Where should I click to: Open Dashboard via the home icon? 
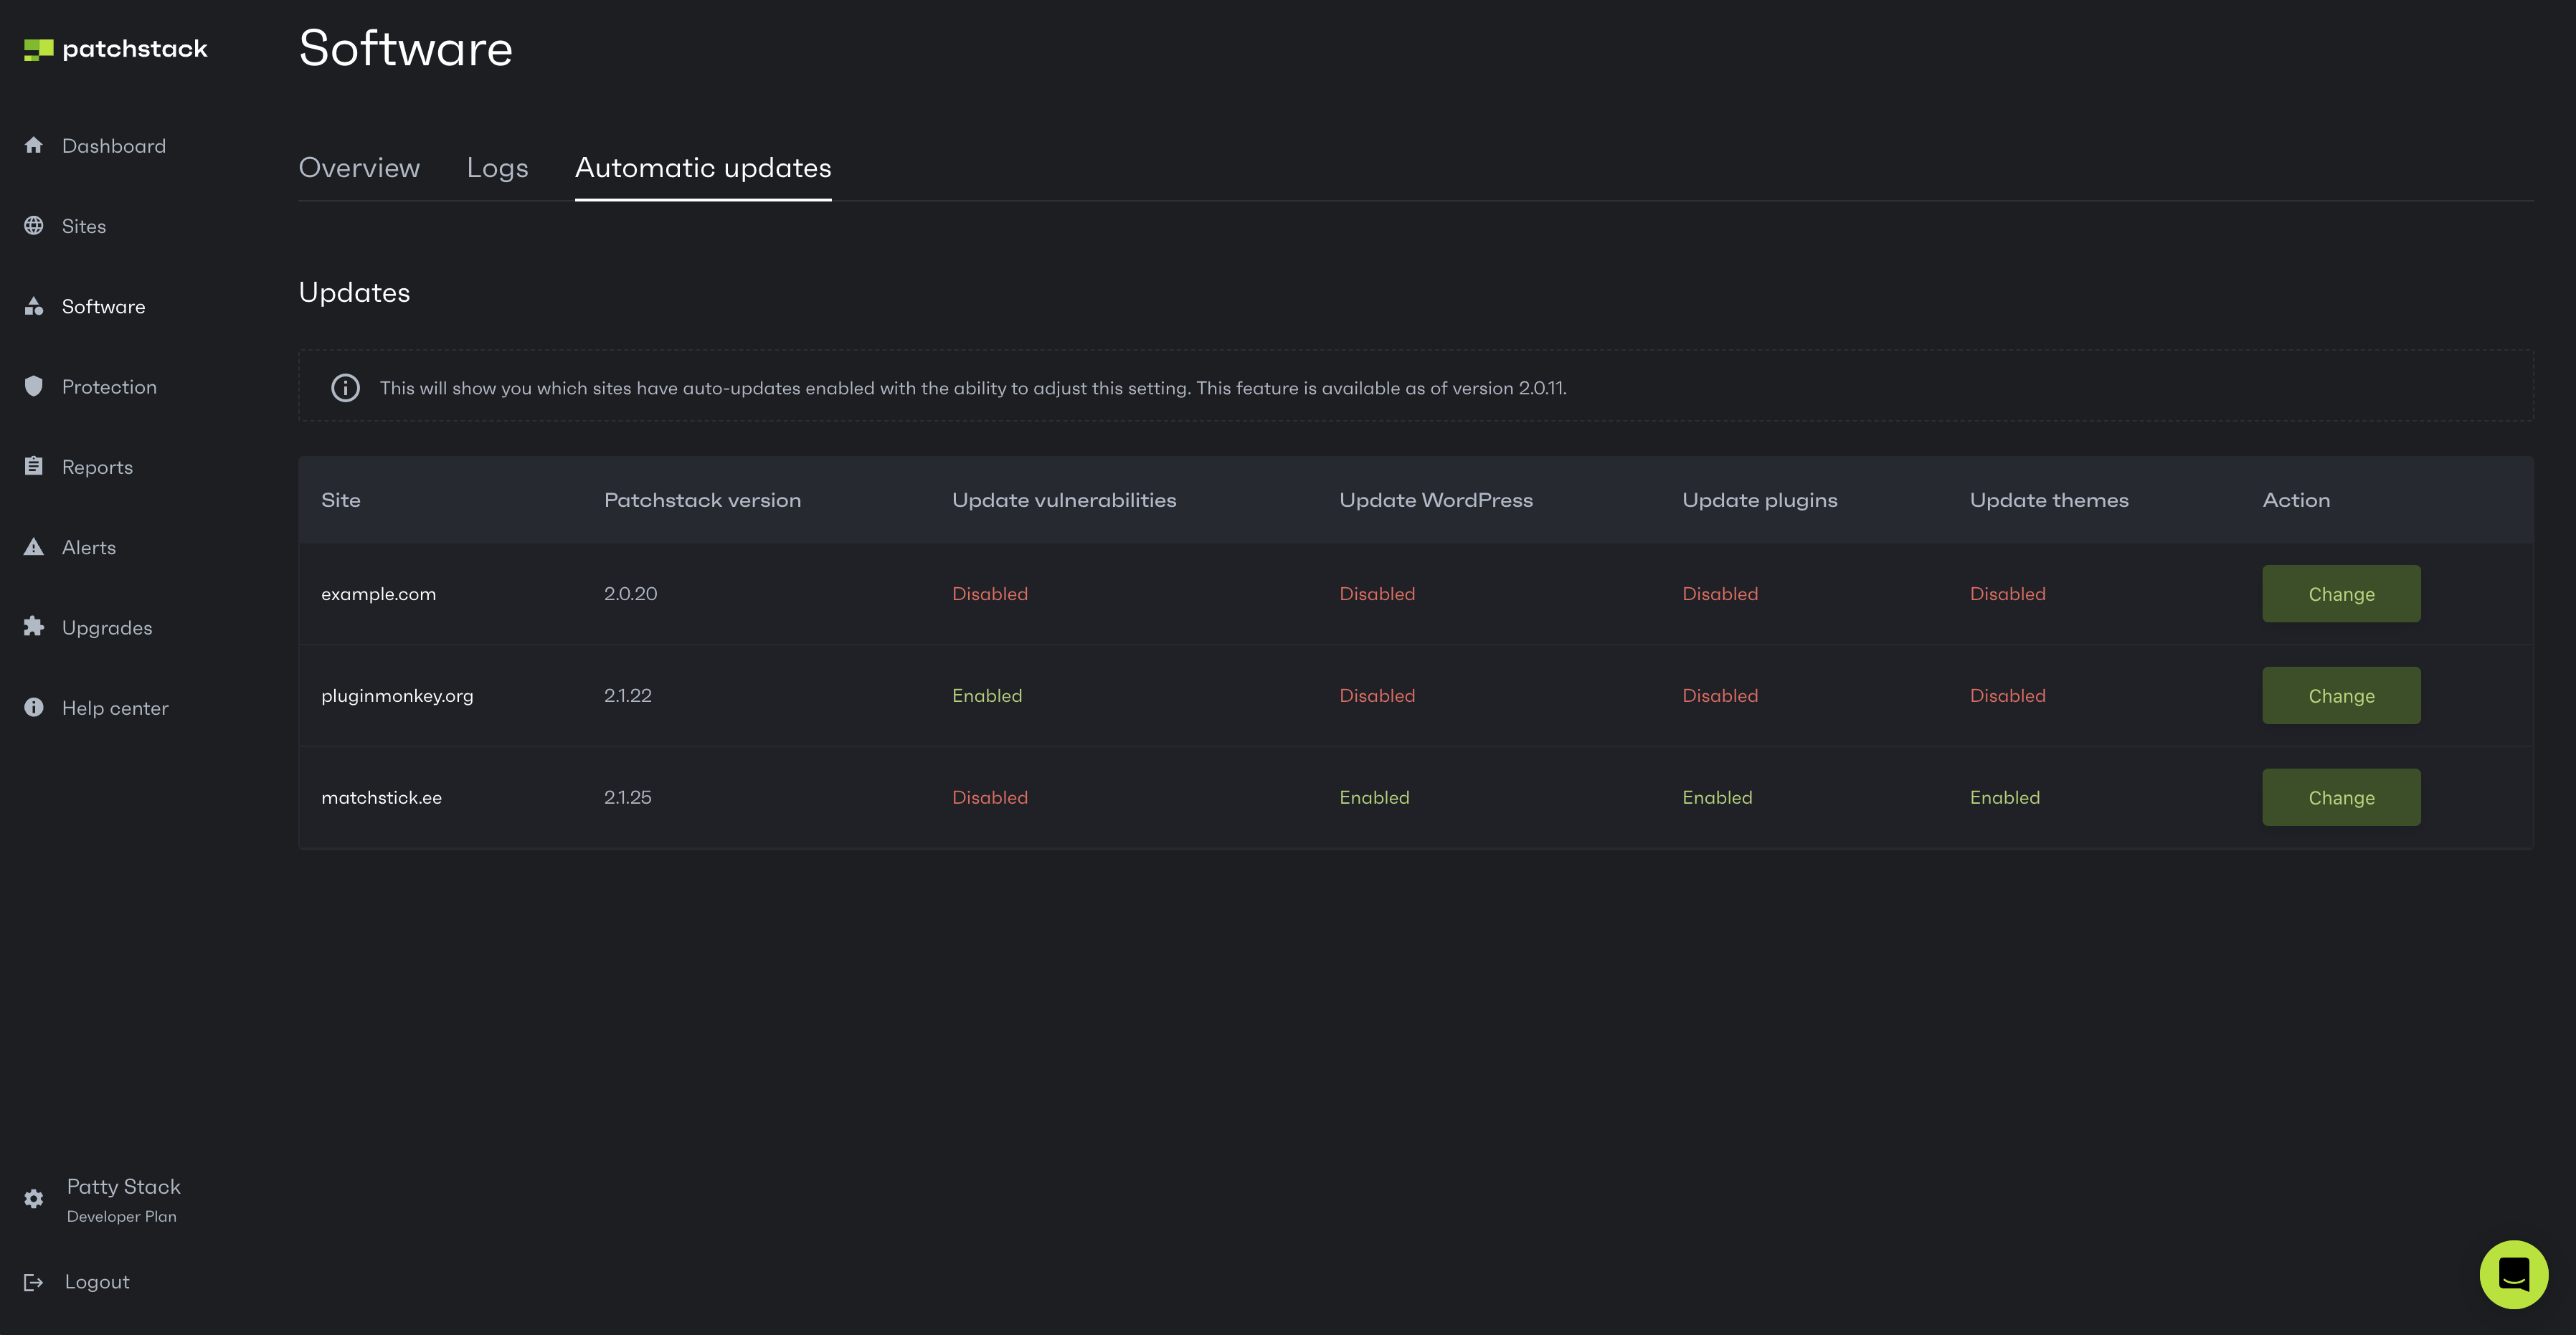click(34, 145)
